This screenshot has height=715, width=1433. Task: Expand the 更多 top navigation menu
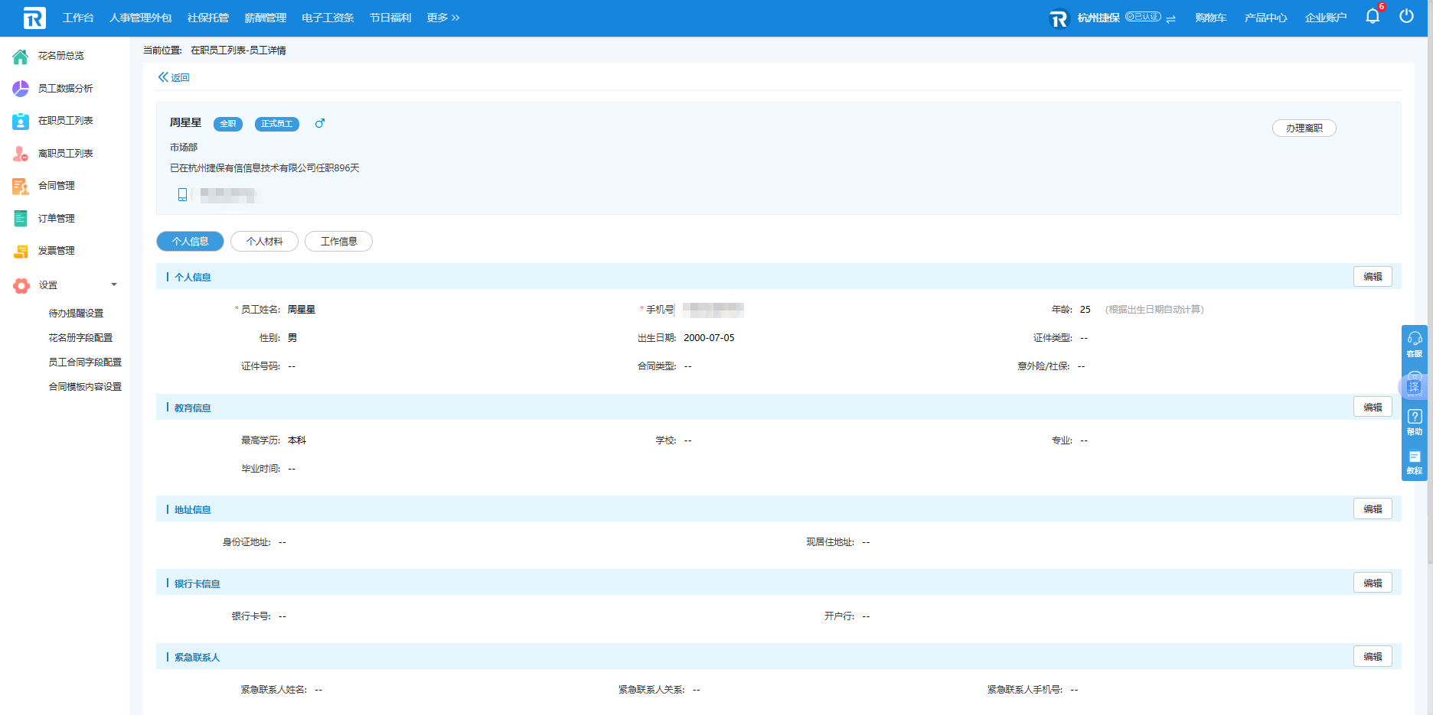(x=442, y=18)
